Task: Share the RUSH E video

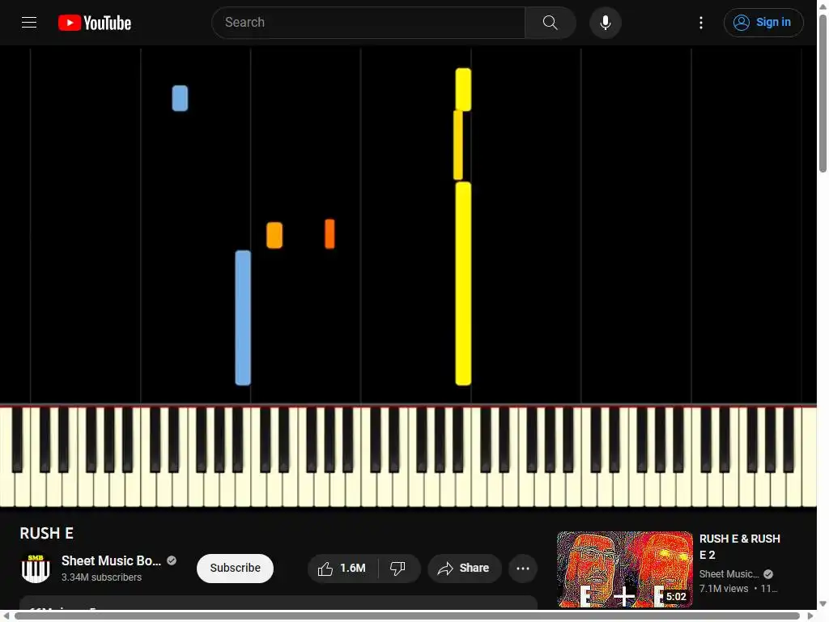Action: [x=464, y=569]
